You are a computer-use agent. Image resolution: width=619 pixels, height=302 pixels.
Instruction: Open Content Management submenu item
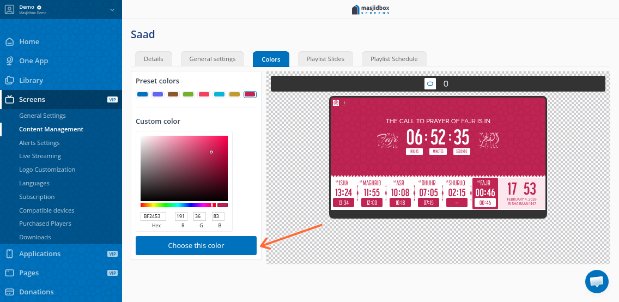pyautogui.click(x=51, y=129)
